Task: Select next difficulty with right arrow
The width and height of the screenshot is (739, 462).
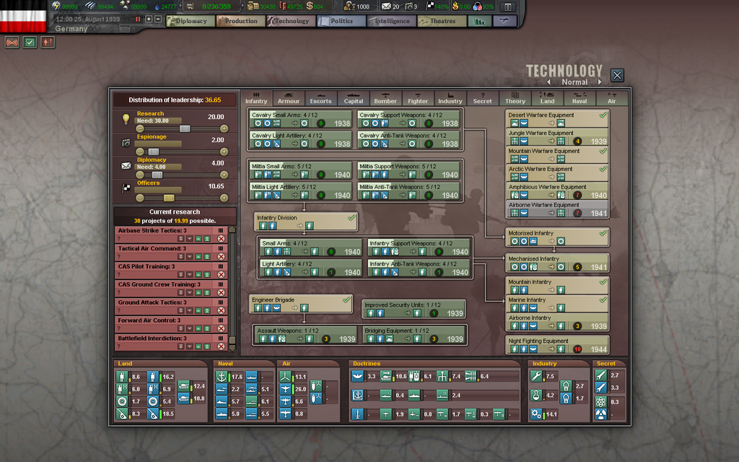Action: coord(600,82)
